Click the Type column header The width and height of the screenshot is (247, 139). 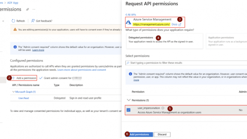click(57, 85)
